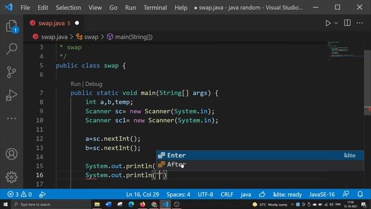Select the After autocomplete suggestion
Viewport: 371px width, 209px height.
pos(260,164)
